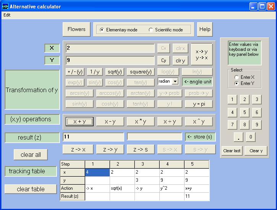Click keypad digit 9
This screenshot has width=277, height=210.
point(257,125)
